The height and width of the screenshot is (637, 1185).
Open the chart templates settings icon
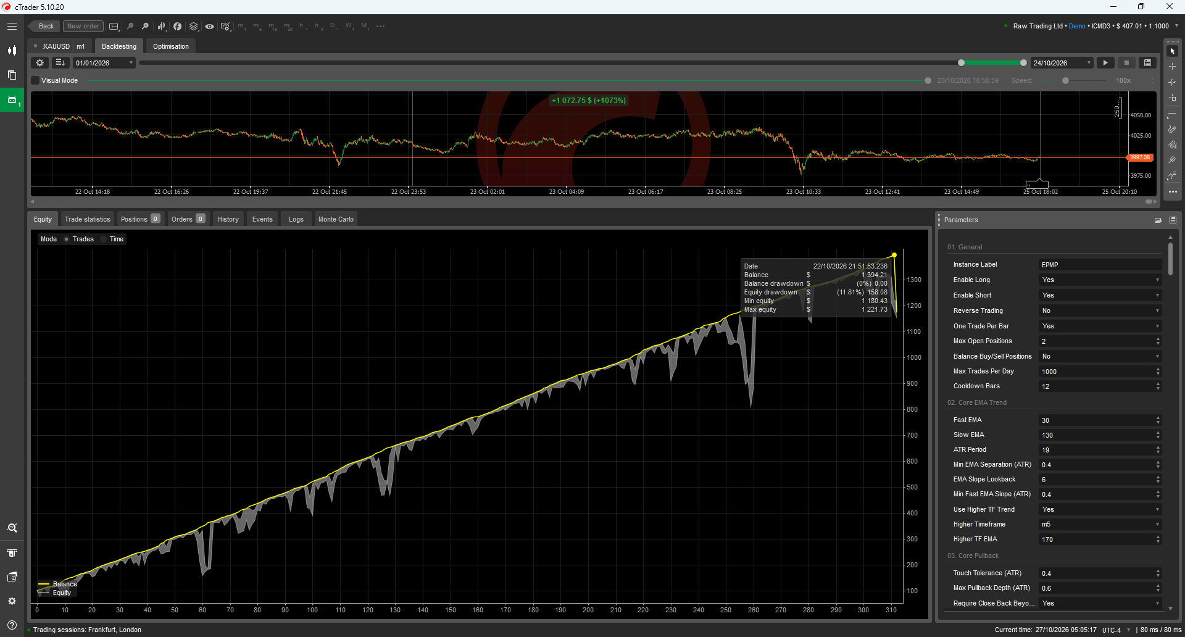point(225,27)
